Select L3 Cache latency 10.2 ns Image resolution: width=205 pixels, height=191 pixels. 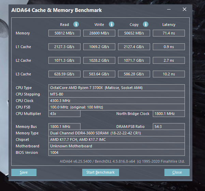coord(169,74)
